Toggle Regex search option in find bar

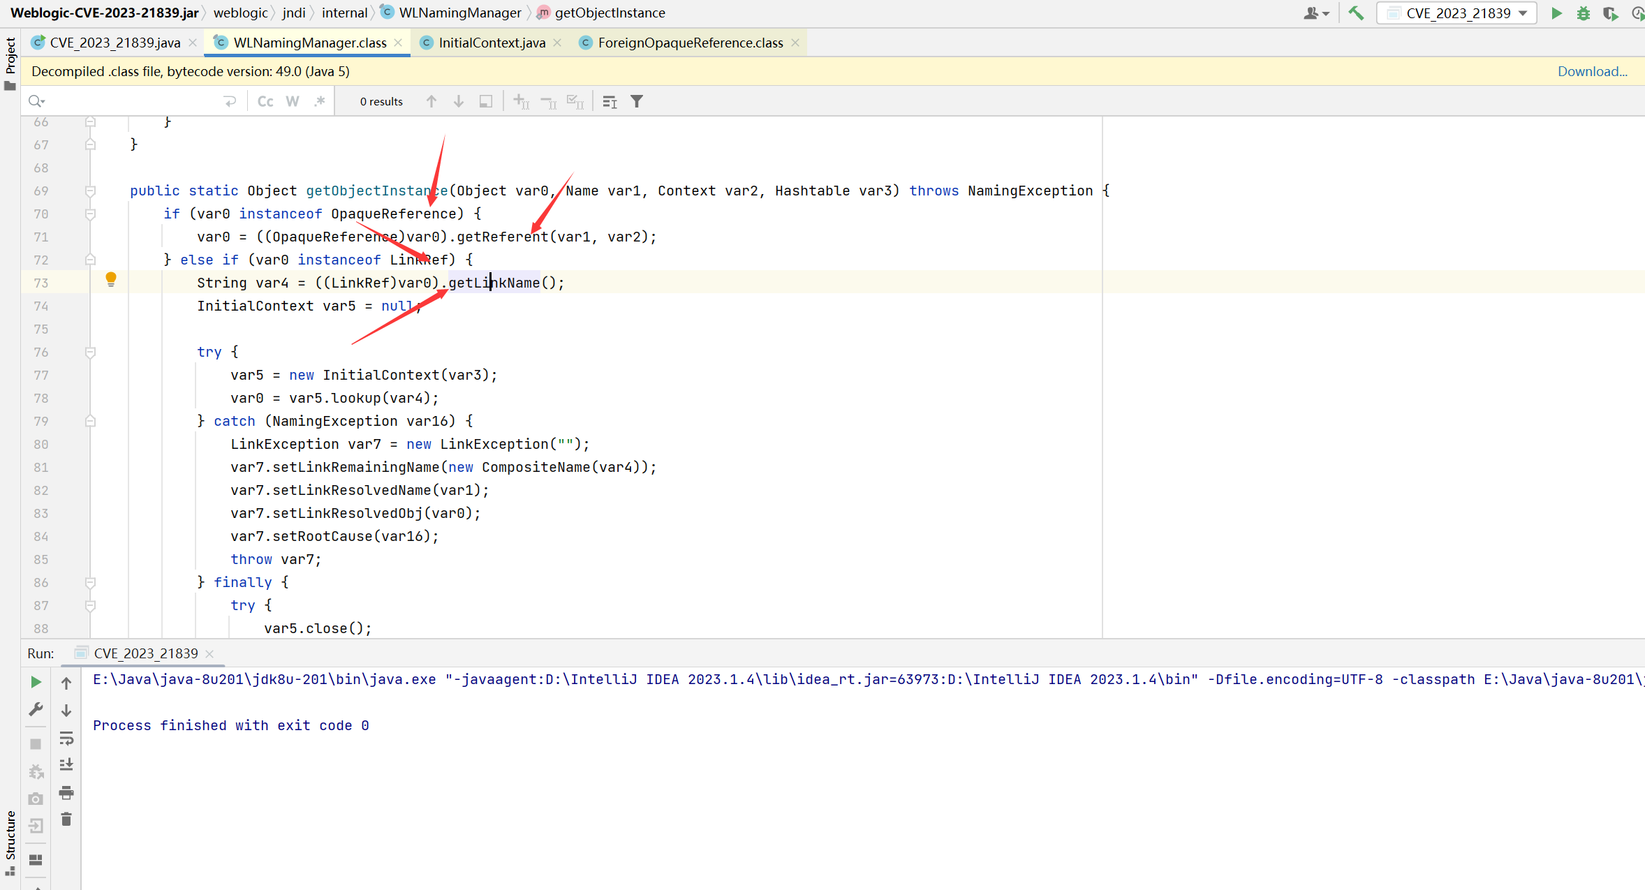click(320, 102)
